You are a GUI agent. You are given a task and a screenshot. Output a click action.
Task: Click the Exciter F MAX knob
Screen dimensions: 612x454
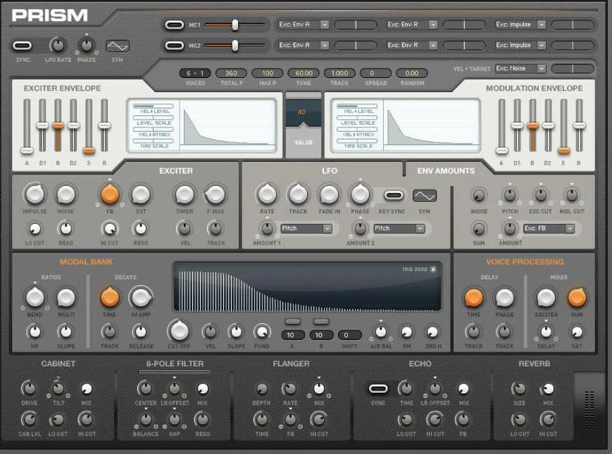click(x=216, y=194)
